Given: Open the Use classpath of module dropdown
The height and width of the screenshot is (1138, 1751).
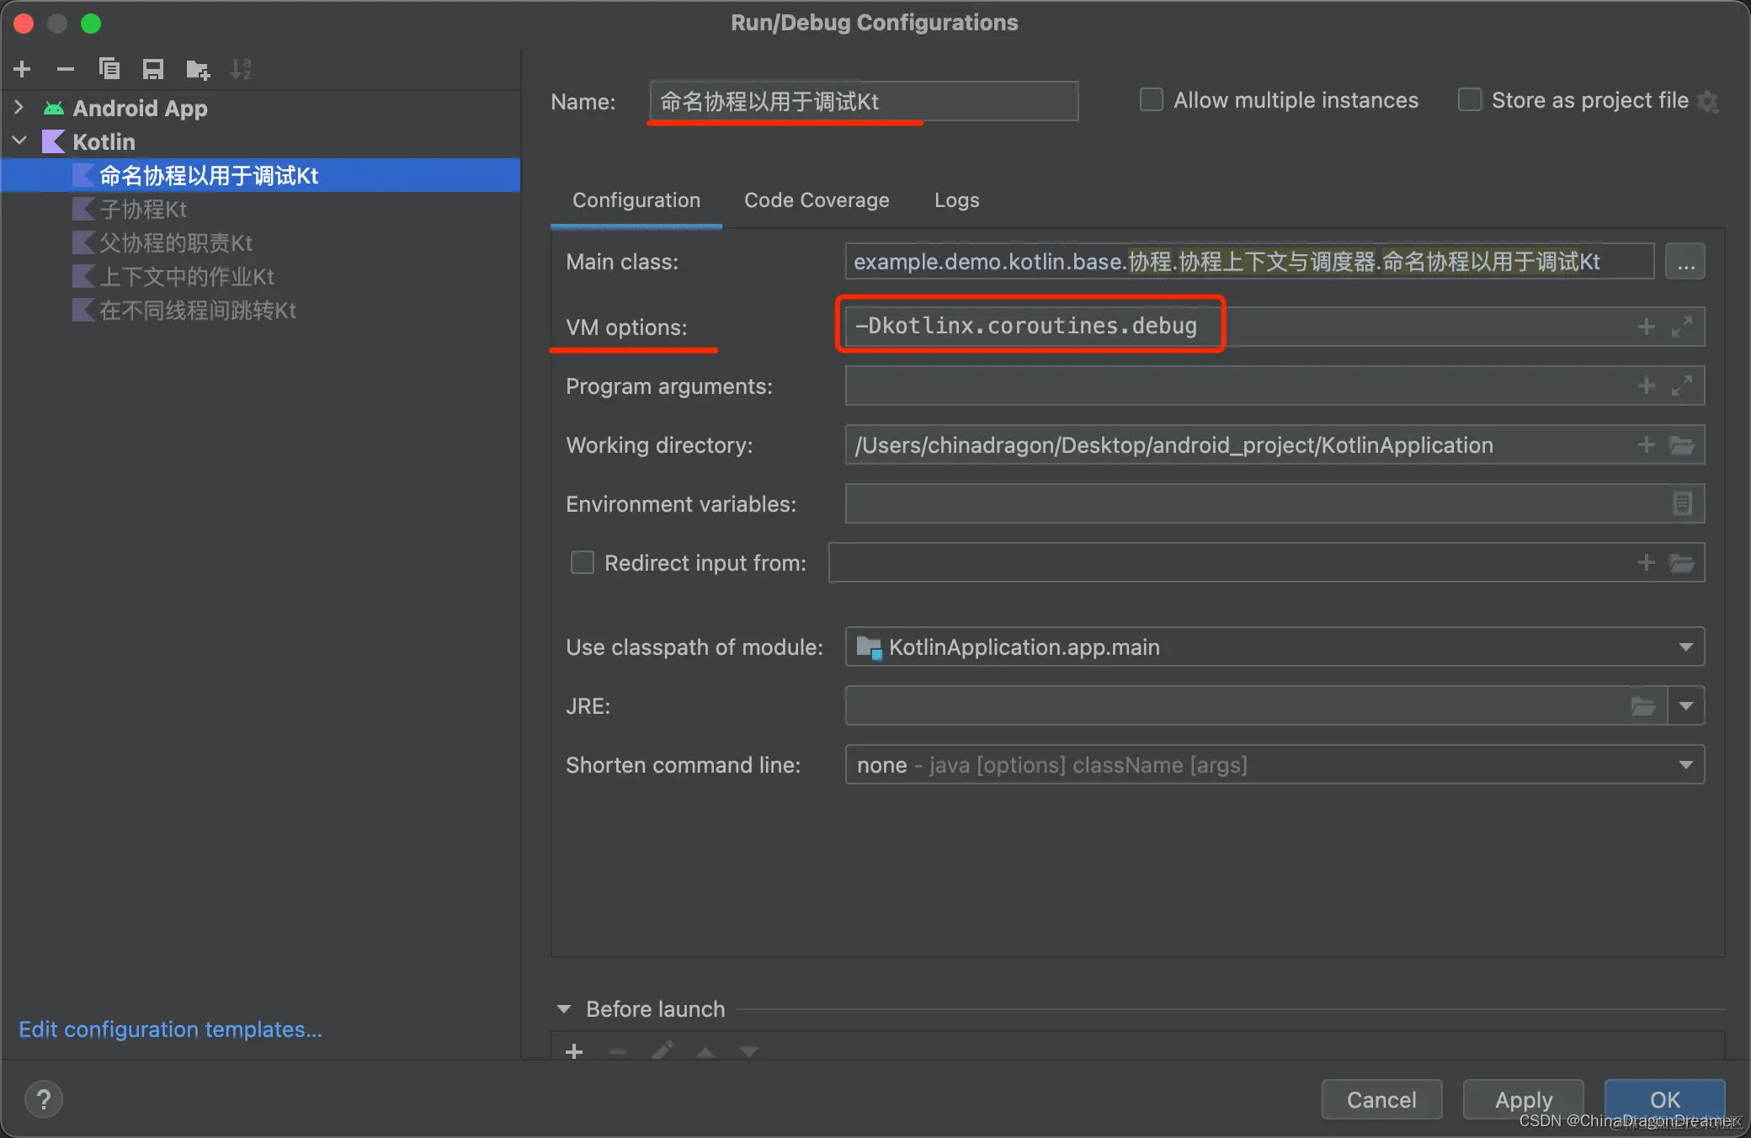Looking at the screenshot, I should pos(1685,646).
